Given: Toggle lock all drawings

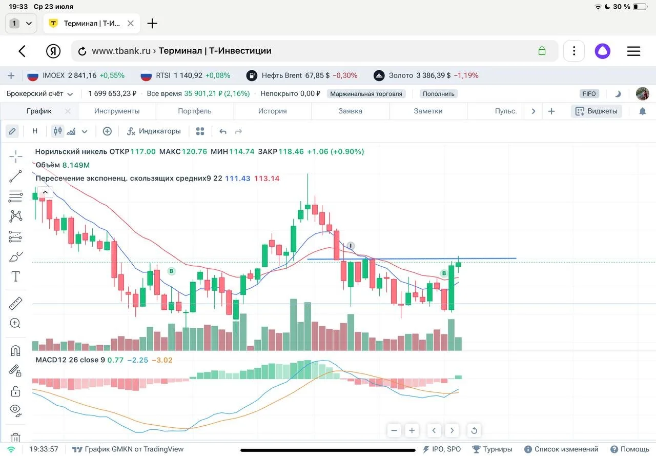Looking at the screenshot, I should point(15,391).
